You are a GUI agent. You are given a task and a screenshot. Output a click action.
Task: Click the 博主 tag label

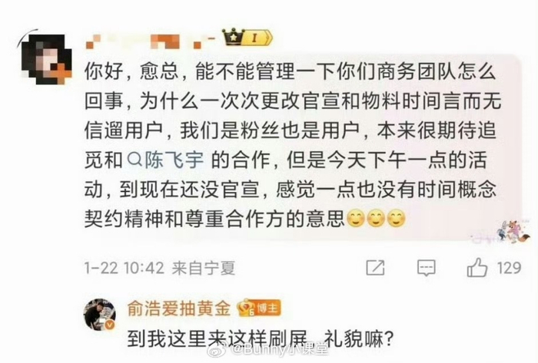268,308
